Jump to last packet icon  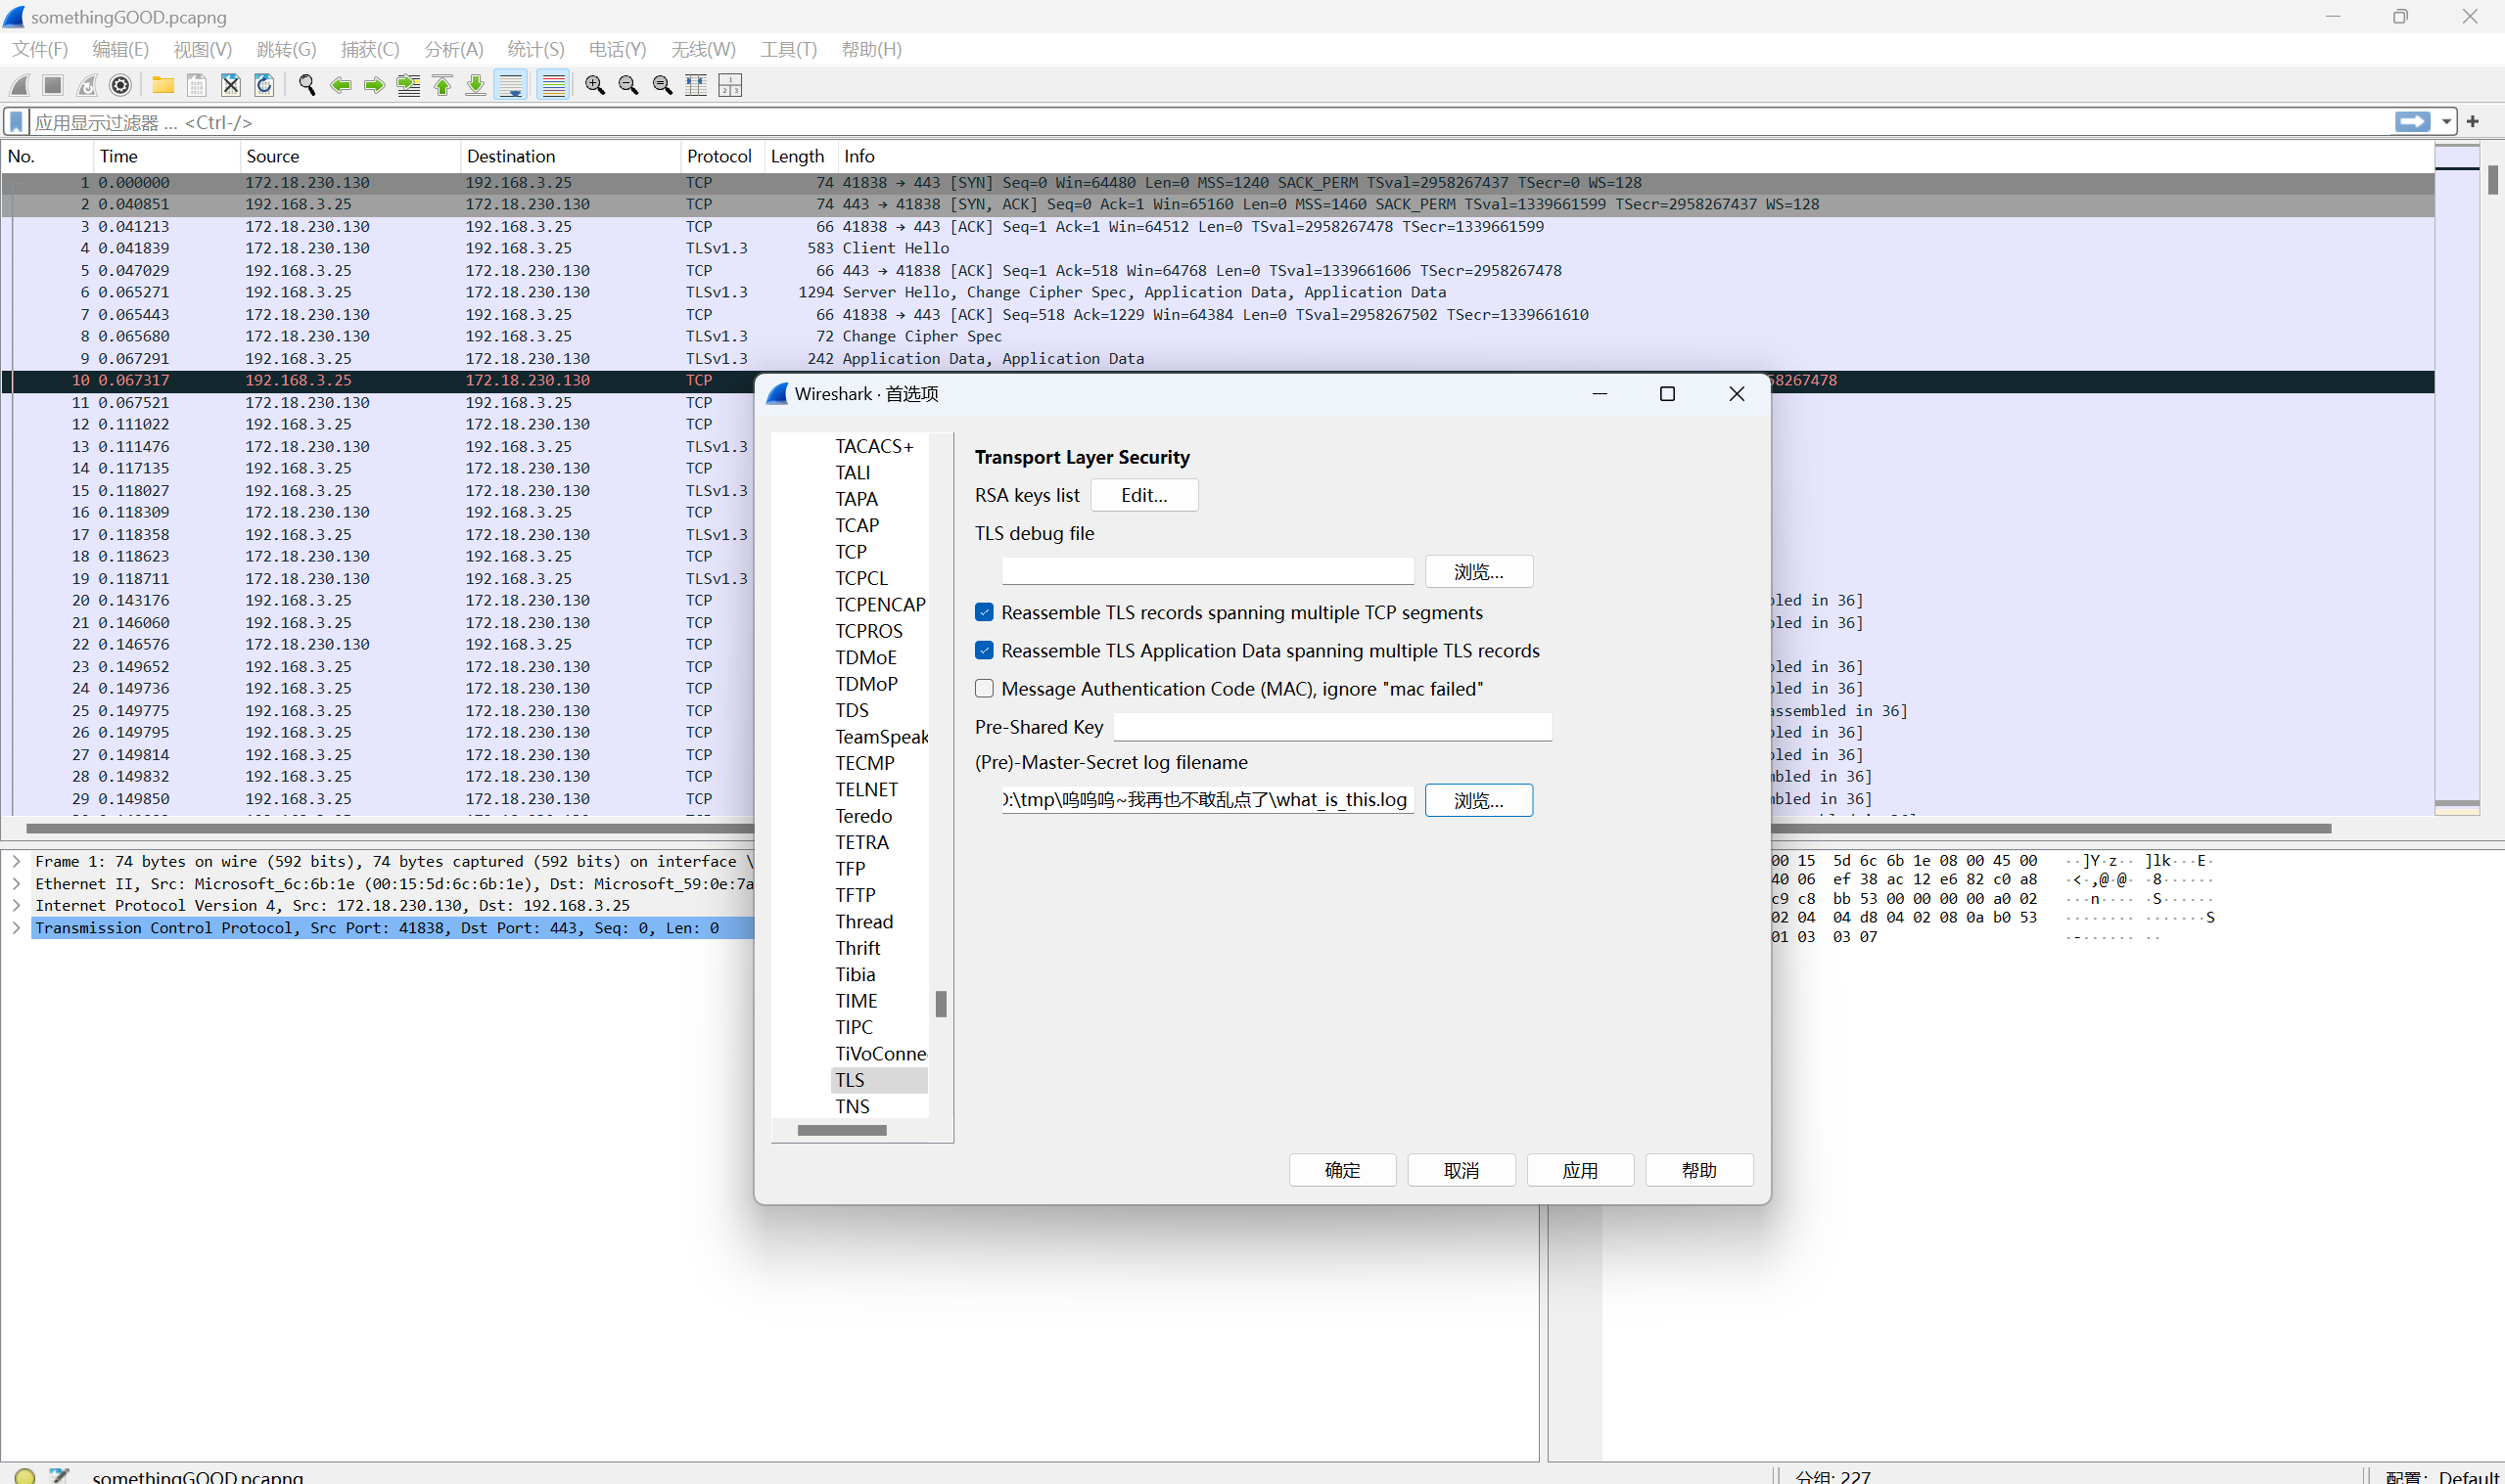[x=476, y=85]
